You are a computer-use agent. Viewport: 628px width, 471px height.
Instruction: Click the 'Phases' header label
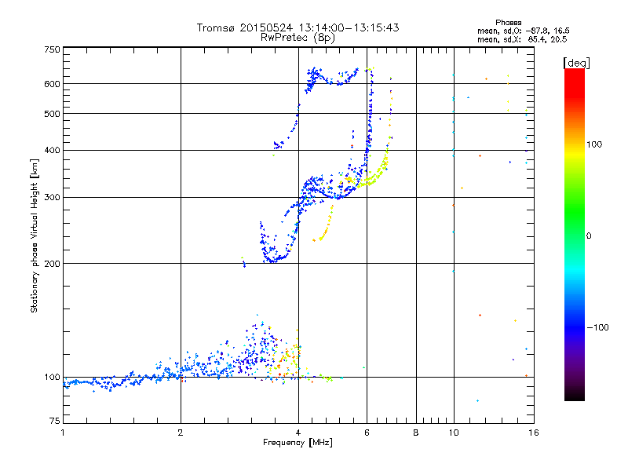[x=508, y=23]
